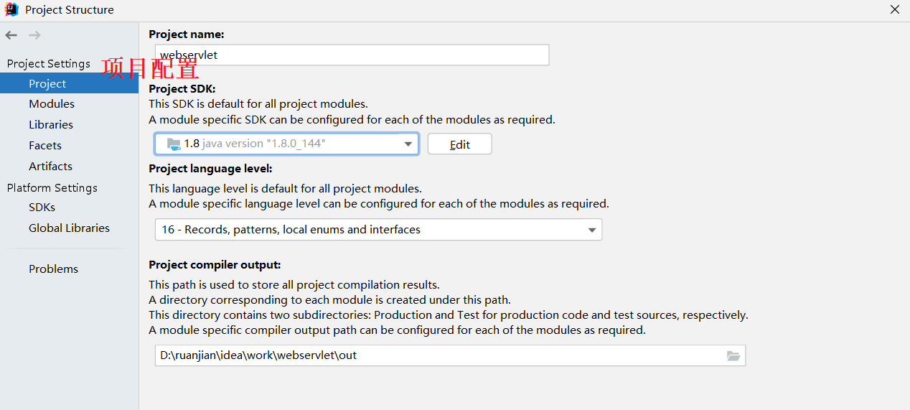The height and width of the screenshot is (410, 910).
Task: Open the Libraries settings page
Action: 51,125
